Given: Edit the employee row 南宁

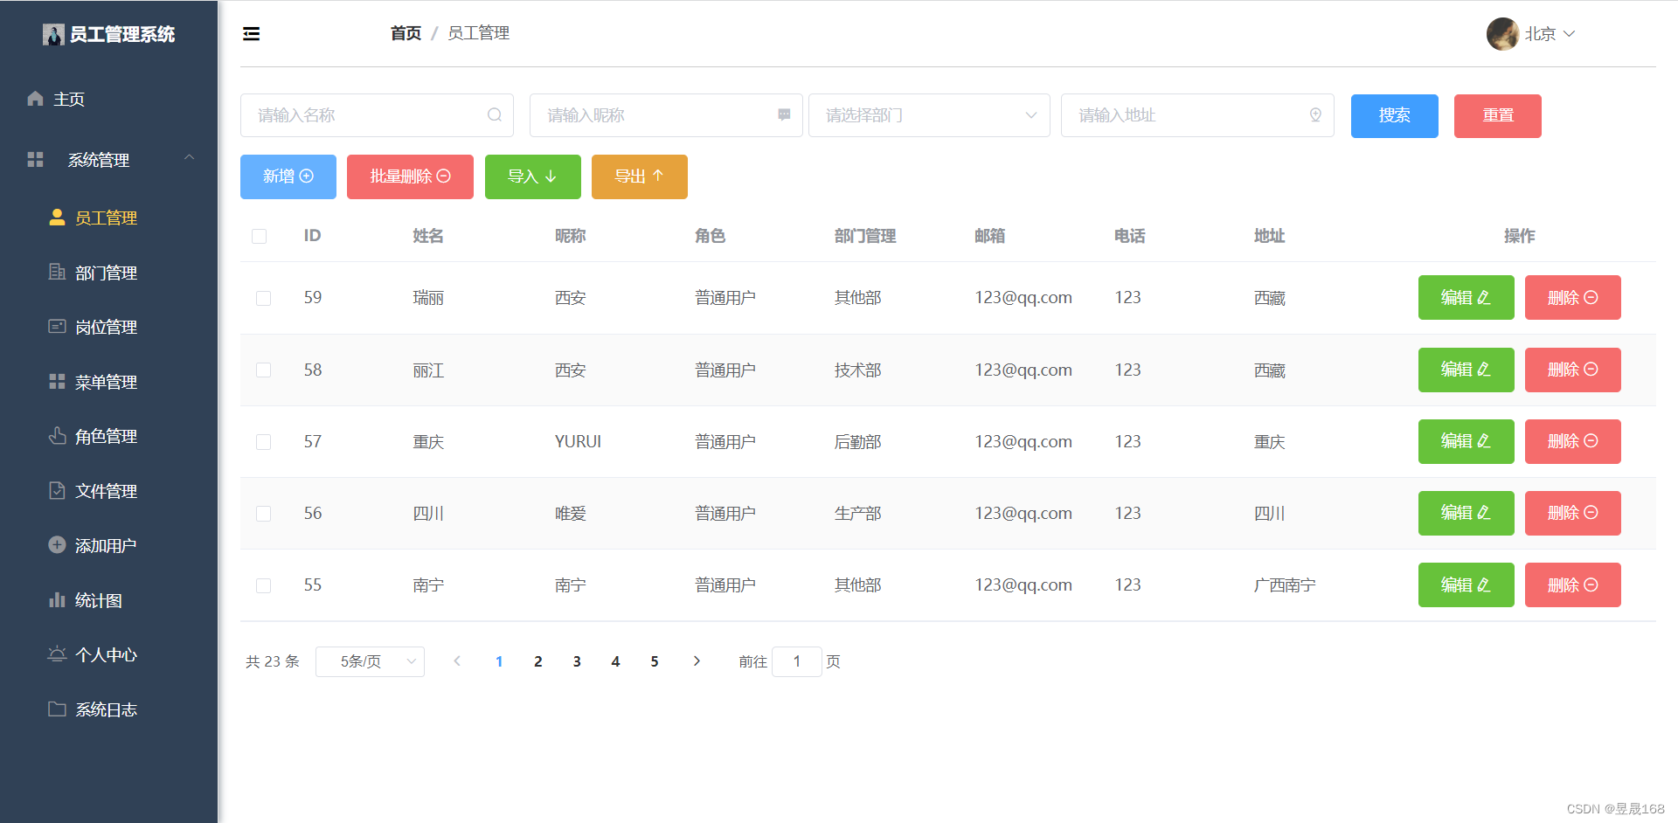Looking at the screenshot, I should (1467, 584).
